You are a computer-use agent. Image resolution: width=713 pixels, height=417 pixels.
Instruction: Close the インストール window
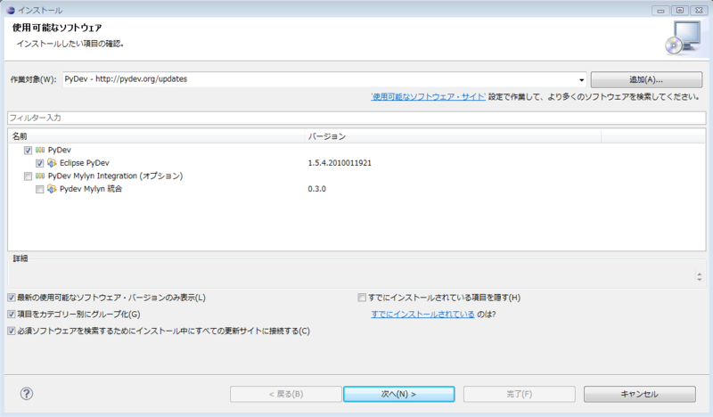700,10
